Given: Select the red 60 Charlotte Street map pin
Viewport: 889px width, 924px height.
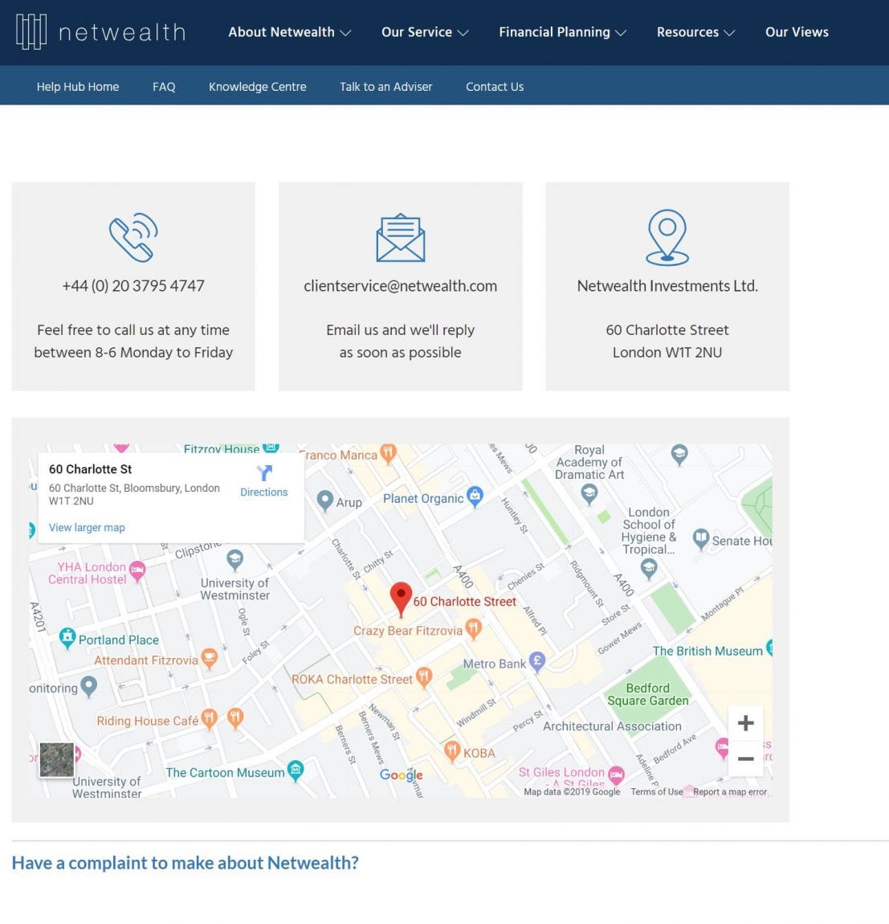Looking at the screenshot, I should (x=402, y=599).
